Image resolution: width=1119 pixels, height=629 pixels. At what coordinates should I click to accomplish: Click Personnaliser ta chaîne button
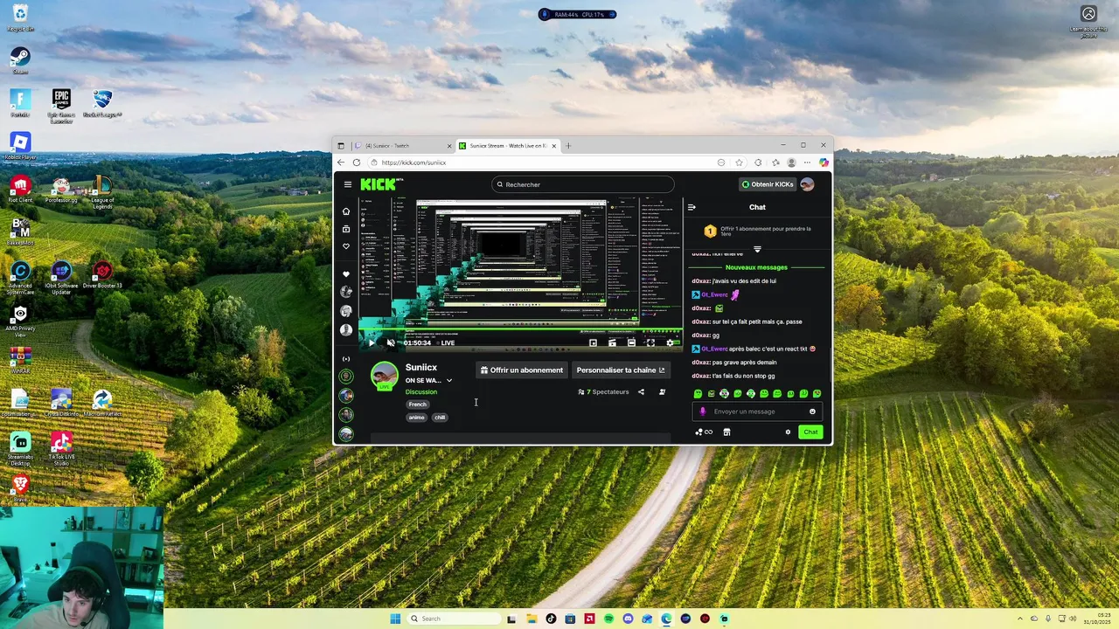[621, 370]
